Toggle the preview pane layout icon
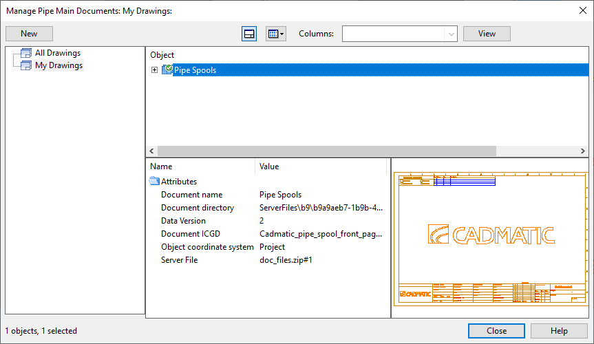This screenshot has width=594, height=344. (x=249, y=34)
